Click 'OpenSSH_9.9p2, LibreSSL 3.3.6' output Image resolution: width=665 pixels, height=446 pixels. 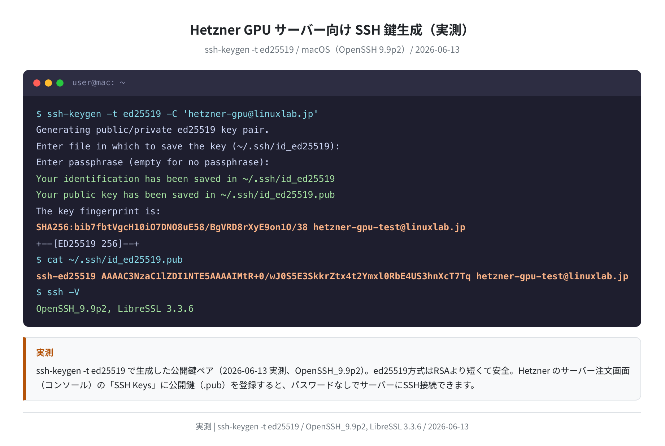point(115,309)
